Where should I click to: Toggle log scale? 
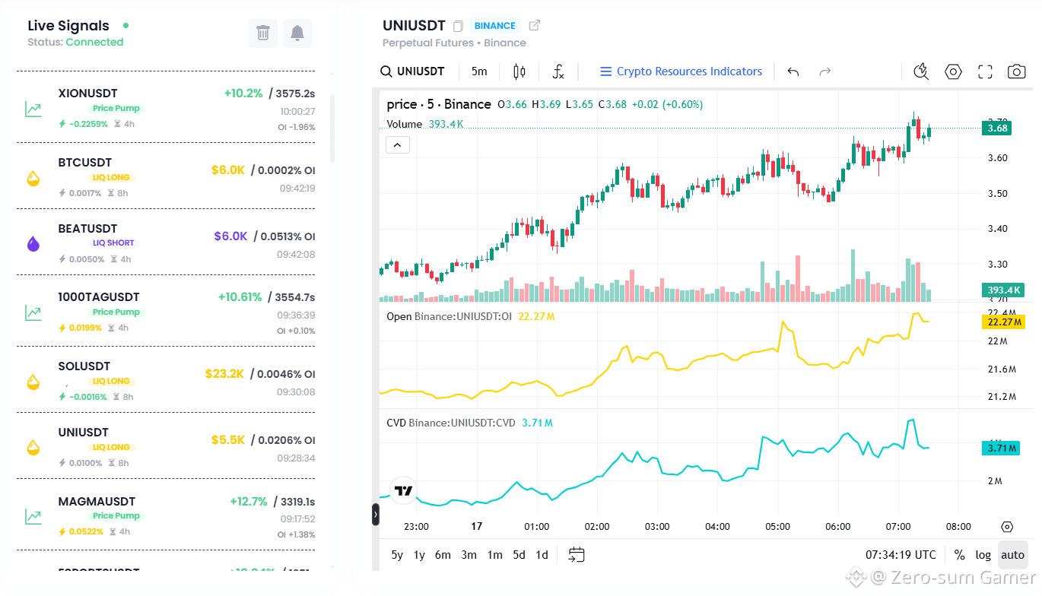pyautogui.click(x=983, y=555)
